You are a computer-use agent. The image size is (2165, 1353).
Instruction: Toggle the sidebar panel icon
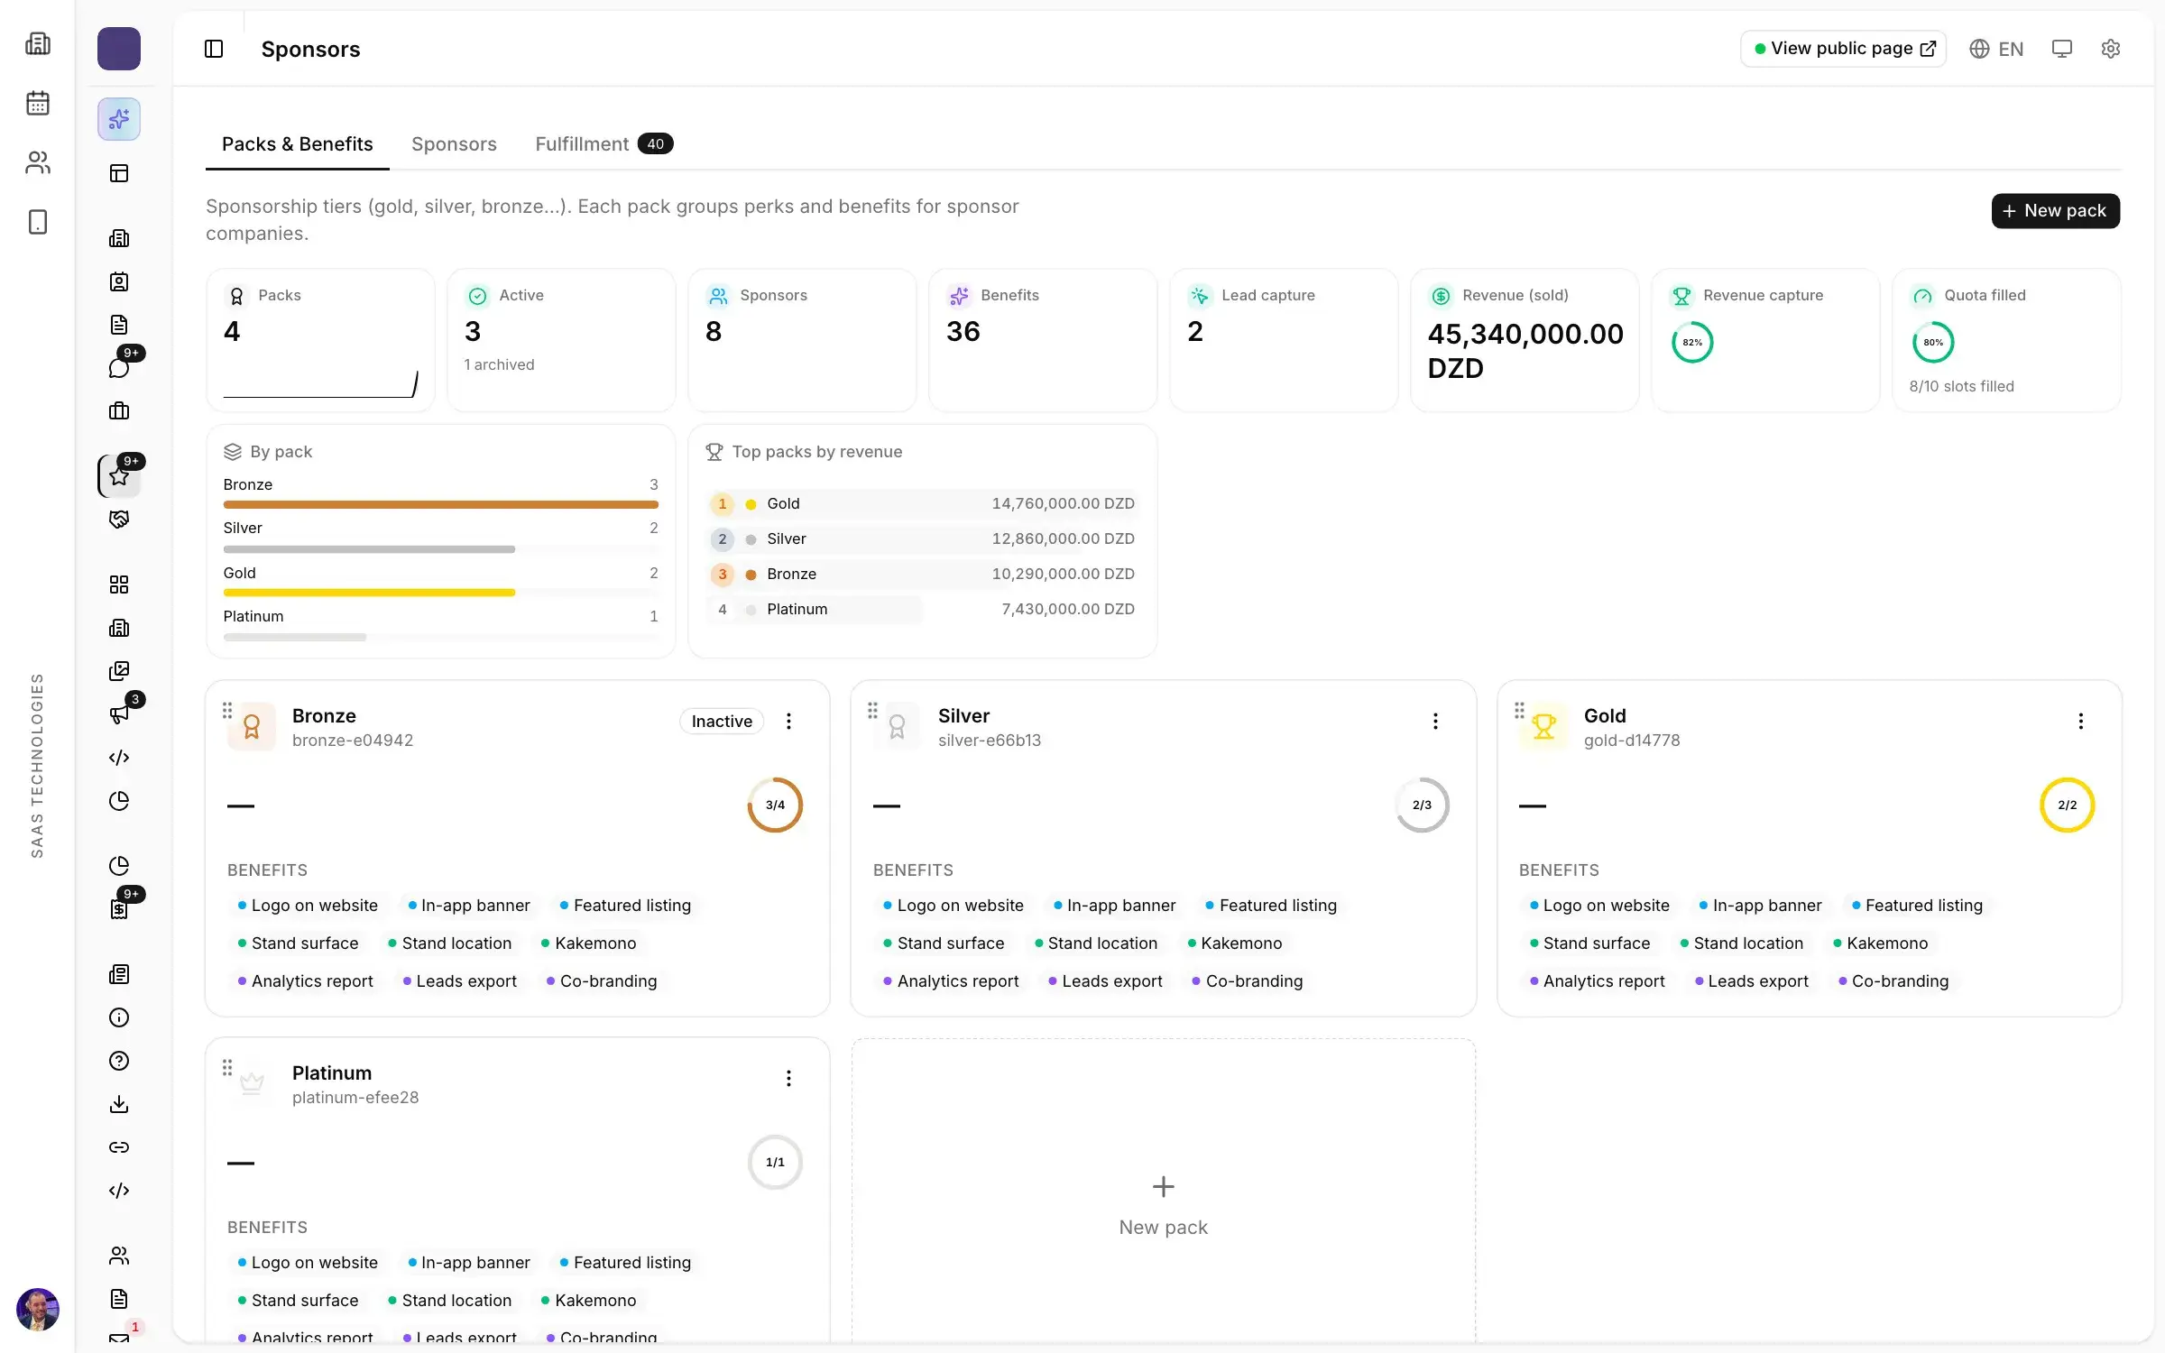pos(214,49)
